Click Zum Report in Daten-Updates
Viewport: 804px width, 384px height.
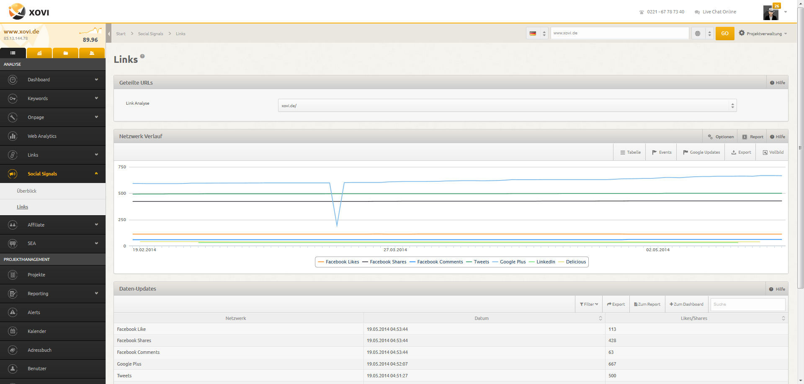pos(647,304)
